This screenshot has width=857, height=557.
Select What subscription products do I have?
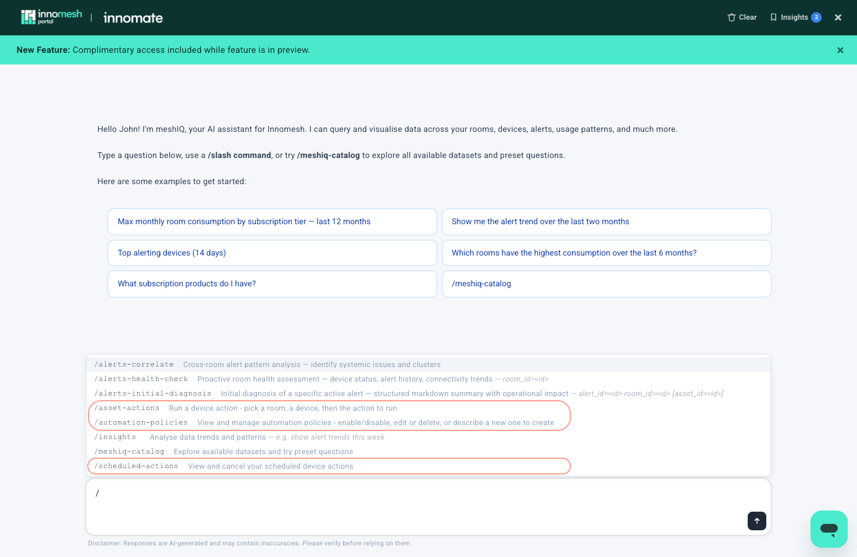click(x=272, y=284)
